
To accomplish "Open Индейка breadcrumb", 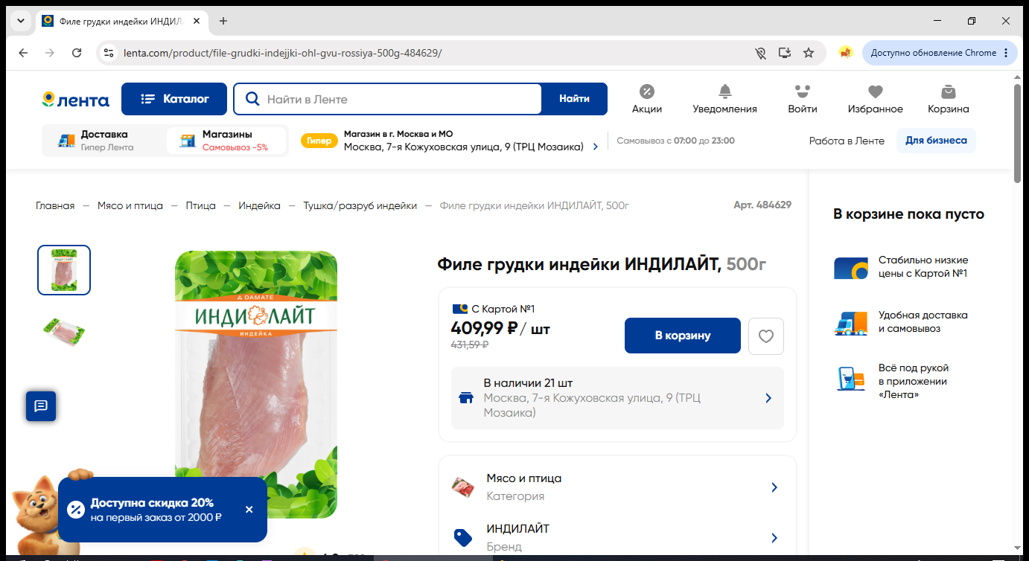I will [259, 205].
